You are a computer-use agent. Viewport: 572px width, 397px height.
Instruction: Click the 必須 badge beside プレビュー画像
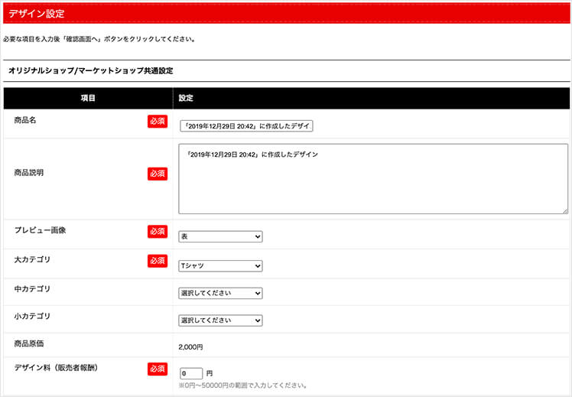158,231
